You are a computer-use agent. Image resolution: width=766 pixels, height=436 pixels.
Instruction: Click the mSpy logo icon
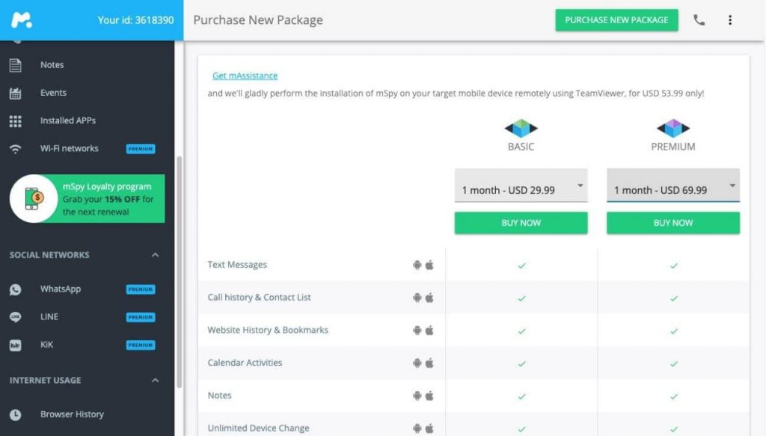(22, 20)
